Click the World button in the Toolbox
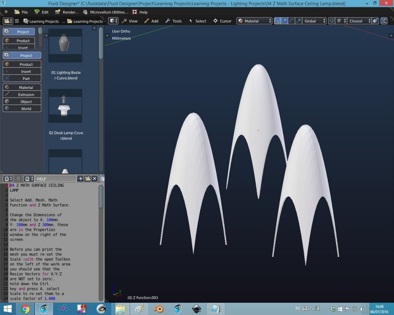Screen dimensions: 394x315 click(22, 108)
